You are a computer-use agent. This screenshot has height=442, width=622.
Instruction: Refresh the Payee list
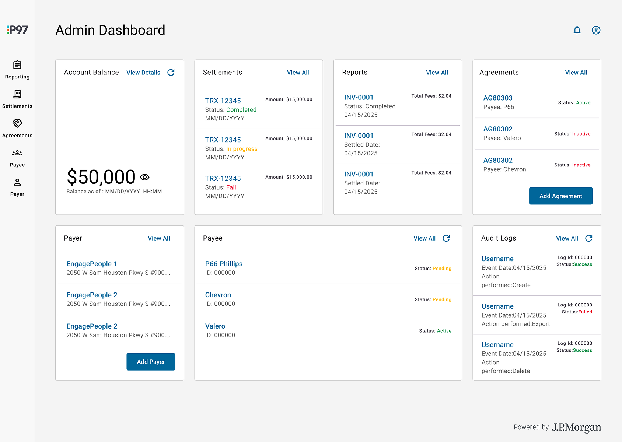click(x=446, y=238)
